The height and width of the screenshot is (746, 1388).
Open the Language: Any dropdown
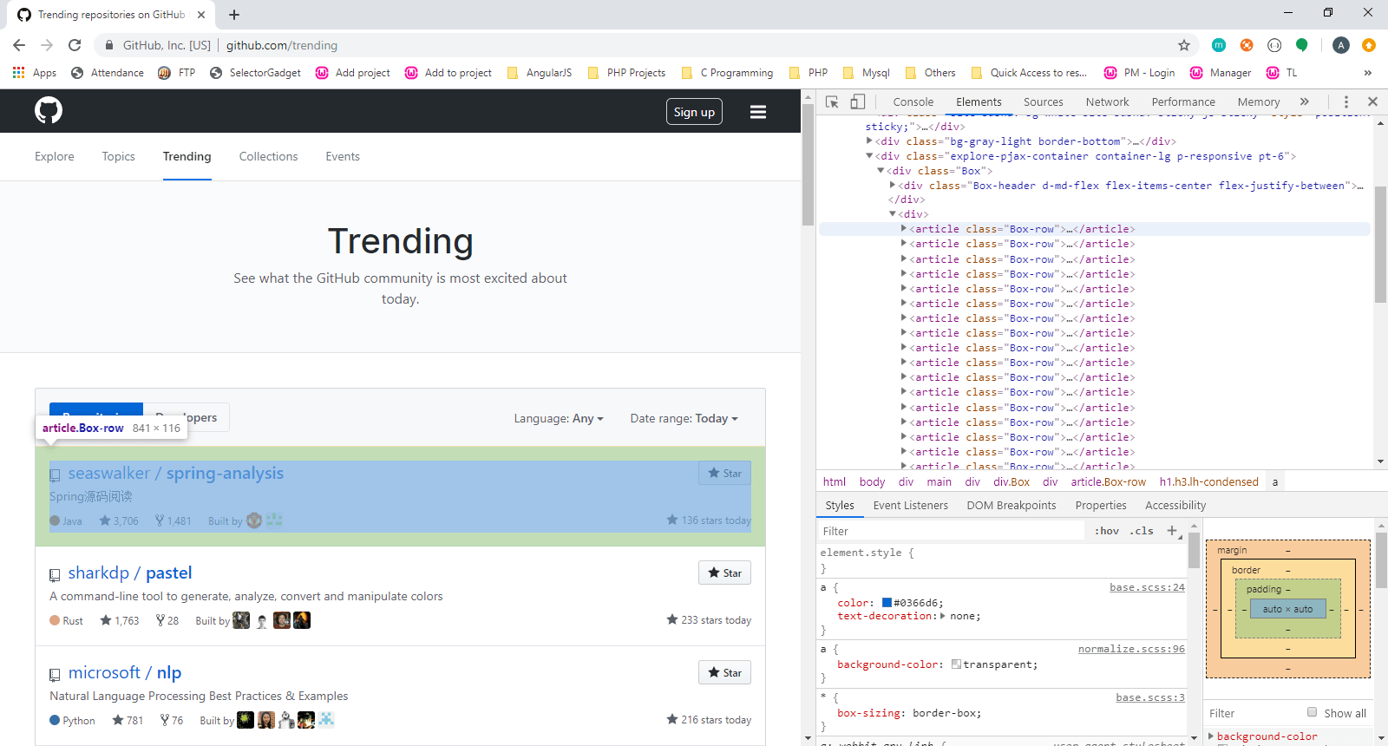(559, 418)
